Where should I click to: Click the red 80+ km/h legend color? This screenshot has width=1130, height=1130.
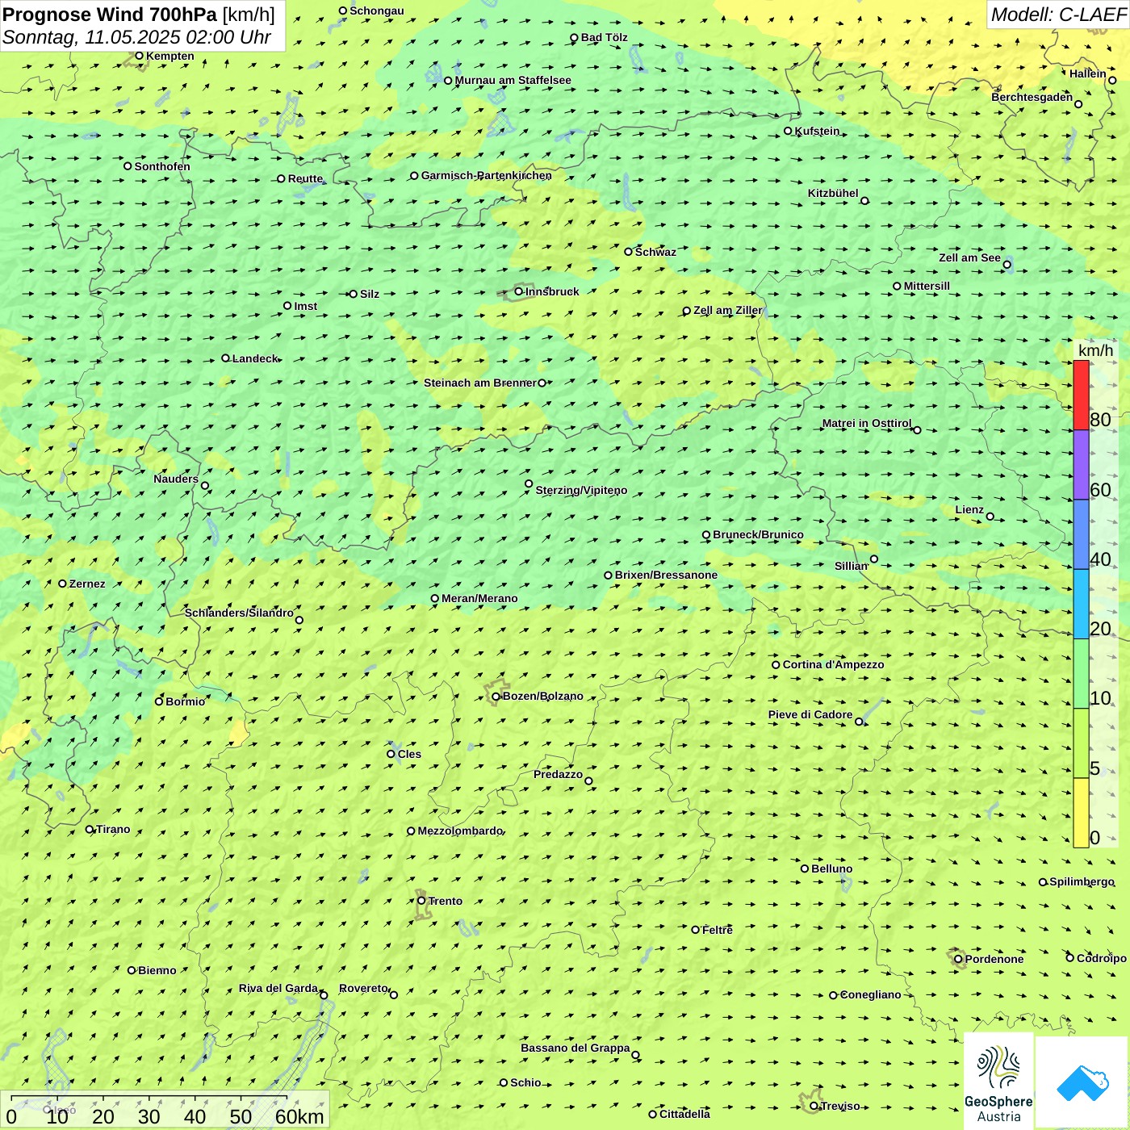click(x=1081, y=395)
